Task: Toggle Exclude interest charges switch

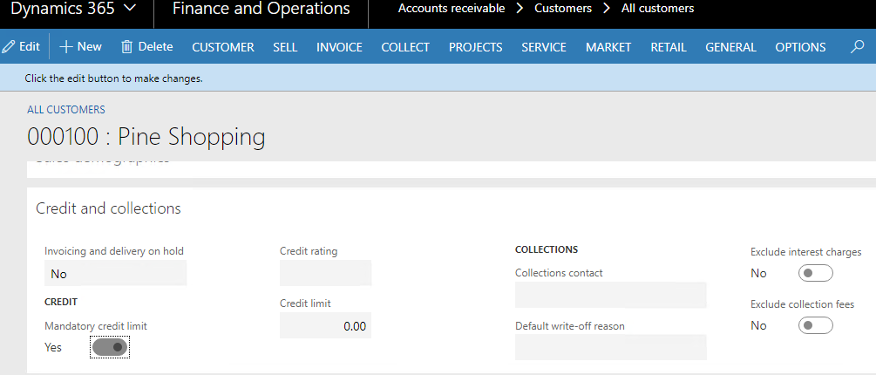Action: (x=816, y=273)
